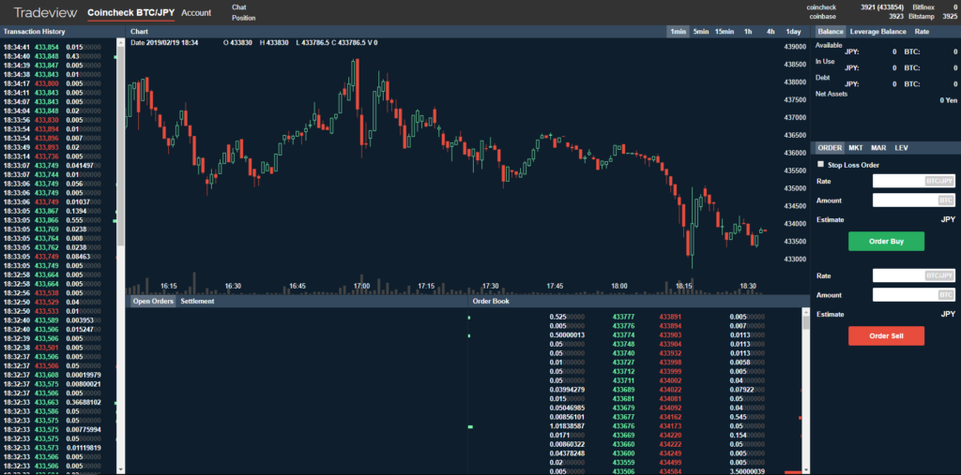This screenshot has height=475, width=961.
Task: Switch to the Settlement tab
Action: pyautogui.click(x=197, y=302)
